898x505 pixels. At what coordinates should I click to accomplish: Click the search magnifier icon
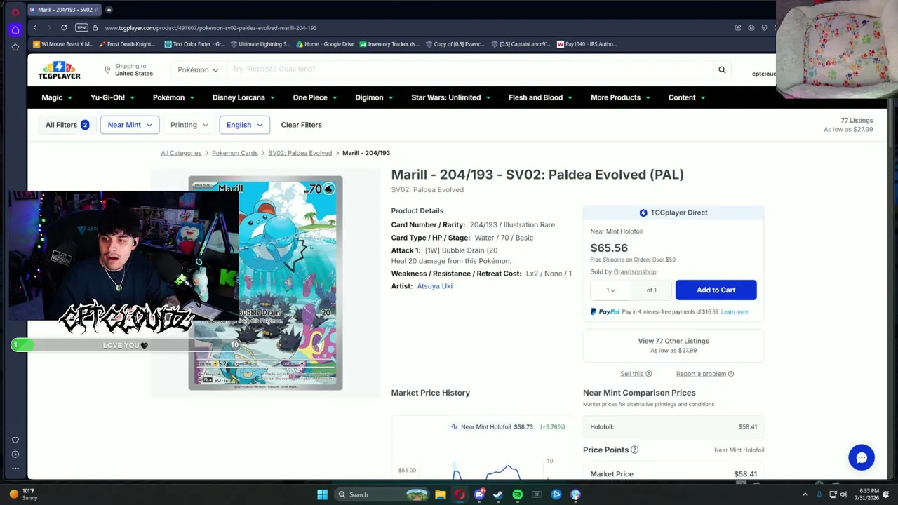(722, 69)
